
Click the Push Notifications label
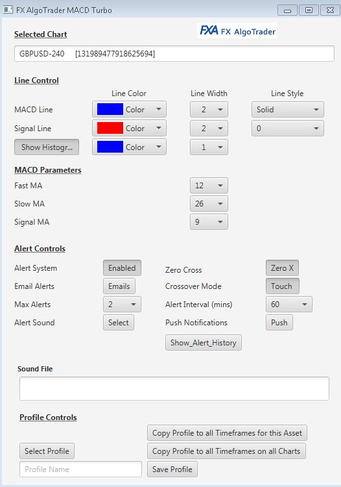pyautogui.click(x=196, y=322)
